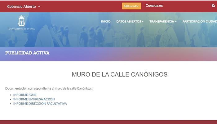Click the 'Ayuntamiento de Cuenca' text under the crest
Image resolution: width=217 pixels, height=124 pixels.
point(21,29)
